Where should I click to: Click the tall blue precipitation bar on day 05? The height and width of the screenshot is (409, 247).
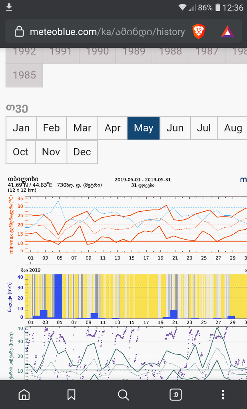58,296
